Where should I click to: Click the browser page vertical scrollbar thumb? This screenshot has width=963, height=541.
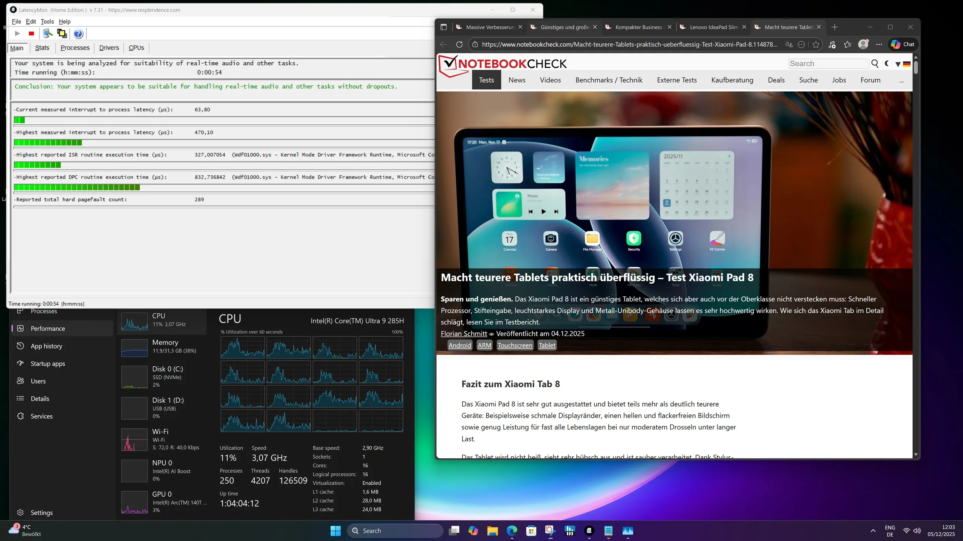coord(916,68)
